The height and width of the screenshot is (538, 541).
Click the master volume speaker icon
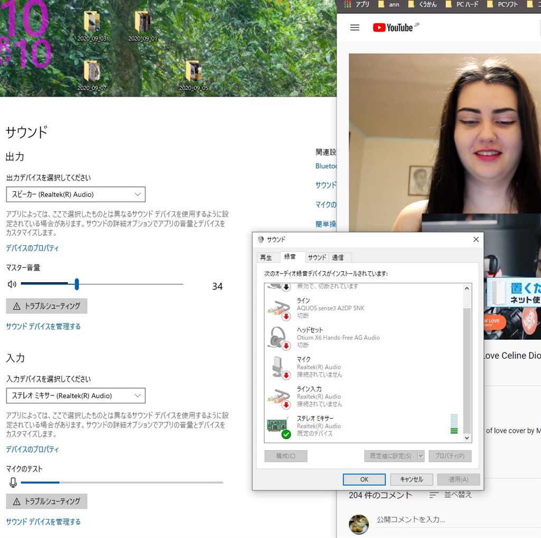point(12,284)
